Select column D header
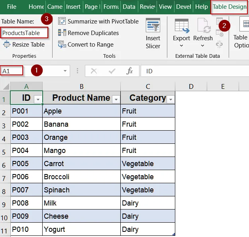Viewport: 249px width, 237px height. click(191, 86)
